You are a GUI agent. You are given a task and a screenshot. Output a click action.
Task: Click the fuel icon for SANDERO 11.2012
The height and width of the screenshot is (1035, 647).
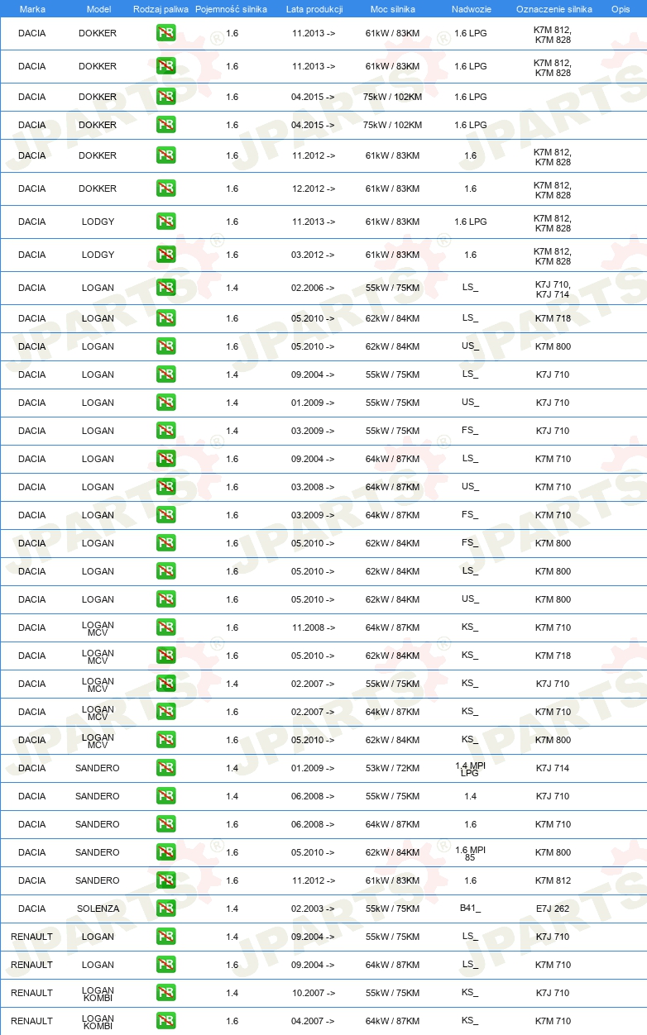[165, 880]
